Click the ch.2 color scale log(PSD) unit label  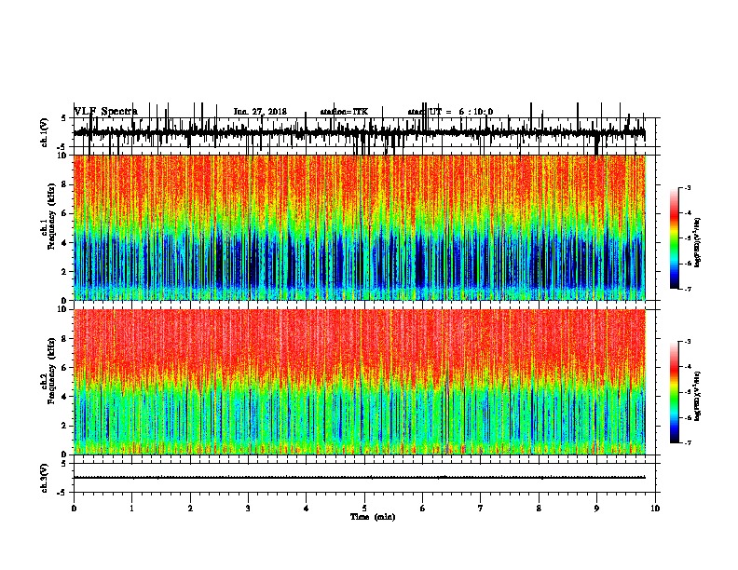pos(698,396)
